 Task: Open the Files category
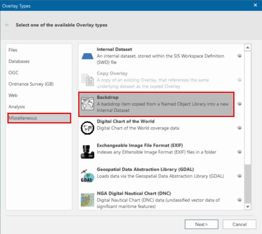(x=13, y=50)
